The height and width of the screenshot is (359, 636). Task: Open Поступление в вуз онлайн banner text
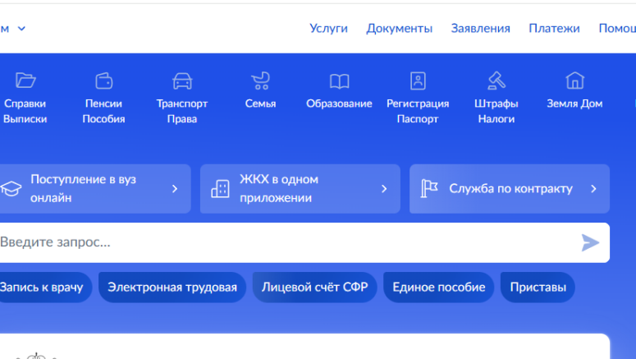[83, 188]
